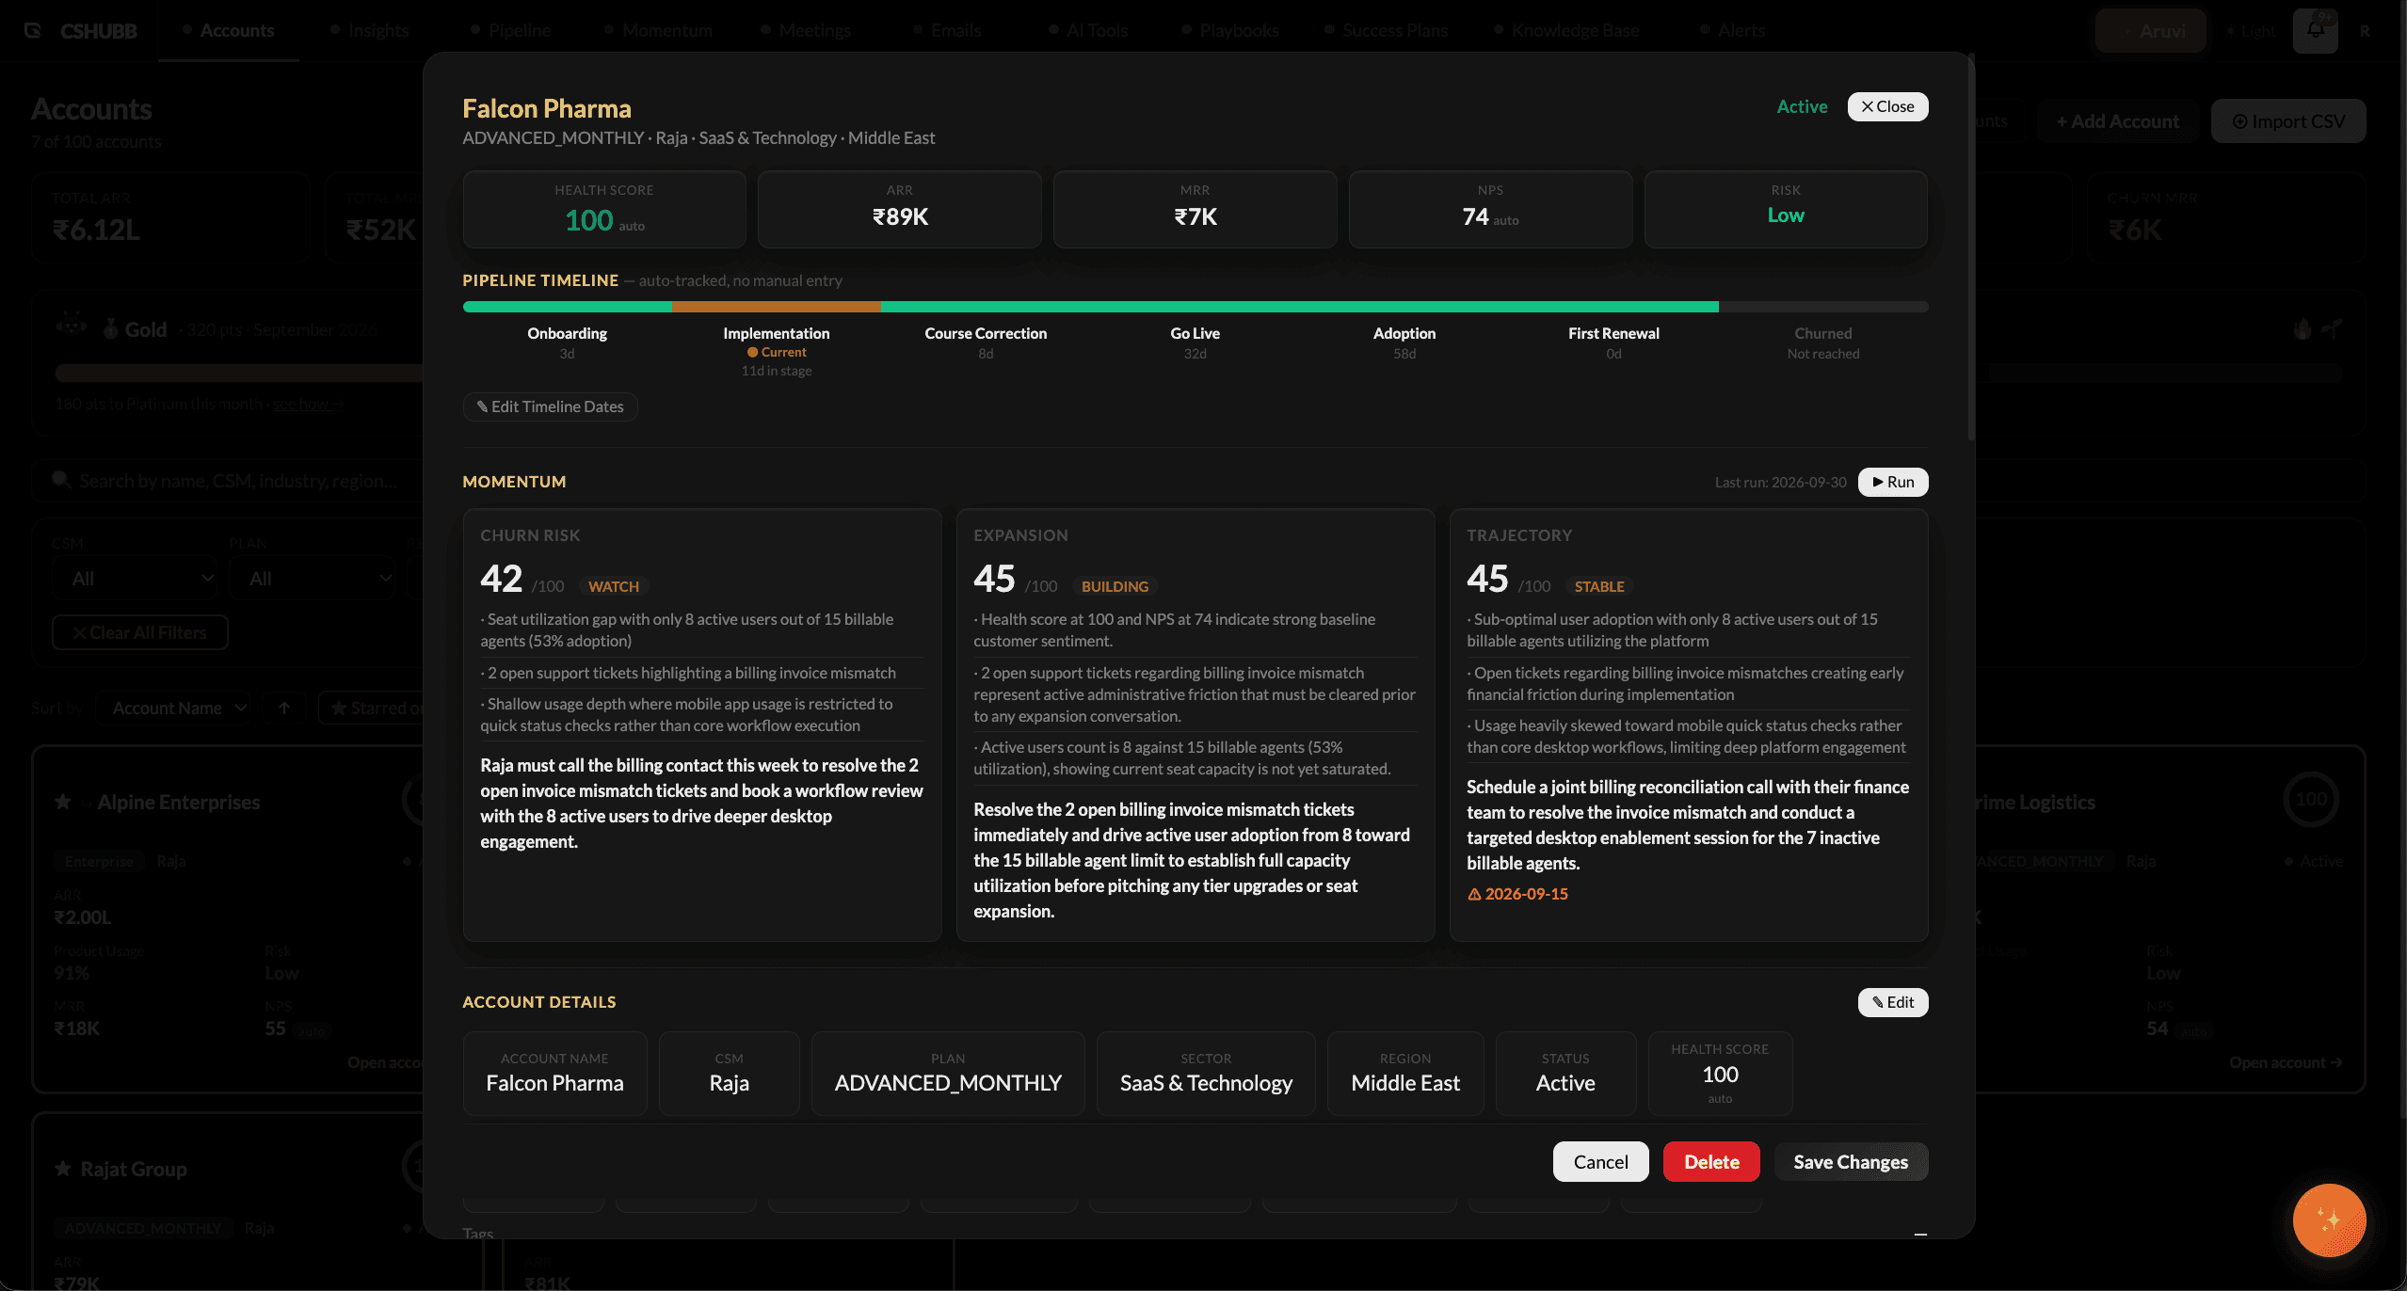The image size is (2407, 1291).
Task: Click the Save Changes button
Action: coord(1851,1162)
